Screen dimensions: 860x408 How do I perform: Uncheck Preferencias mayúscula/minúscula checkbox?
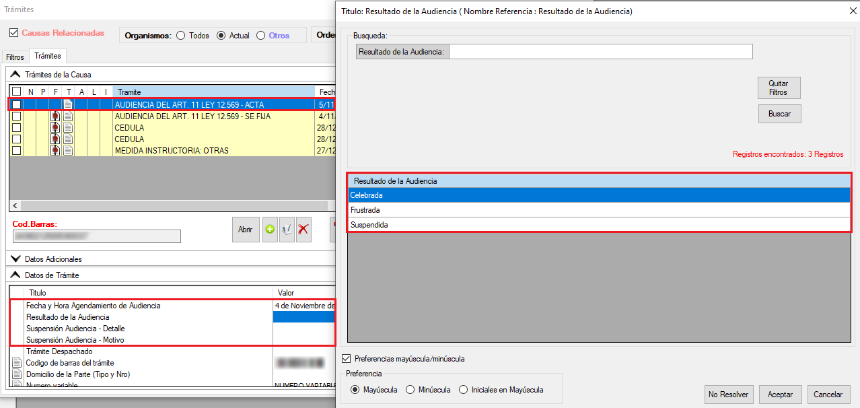point(347,359)
